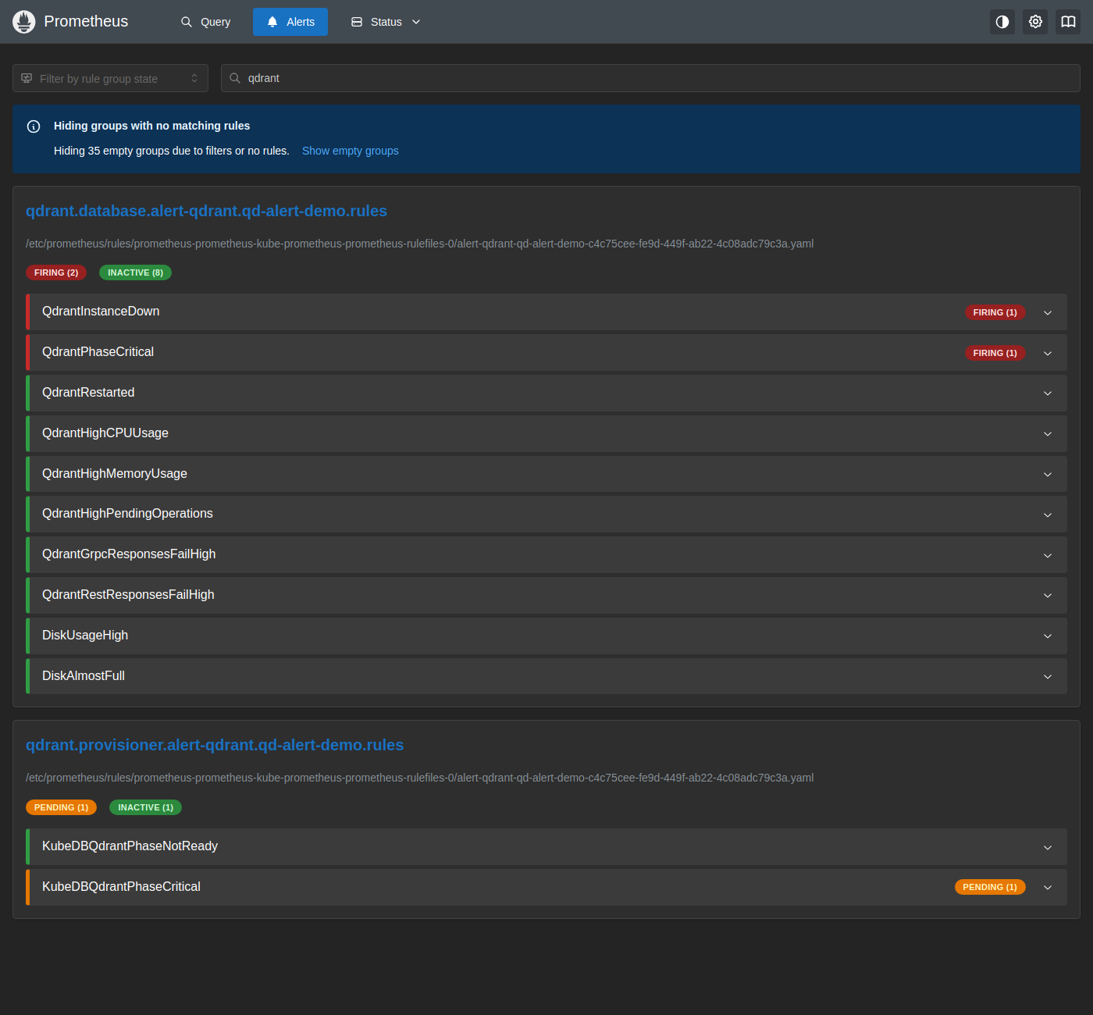Screen dimensions: 1093x1015
Task: Select the DiskAlmostFull rule name
Action: (x=84, y=676)
